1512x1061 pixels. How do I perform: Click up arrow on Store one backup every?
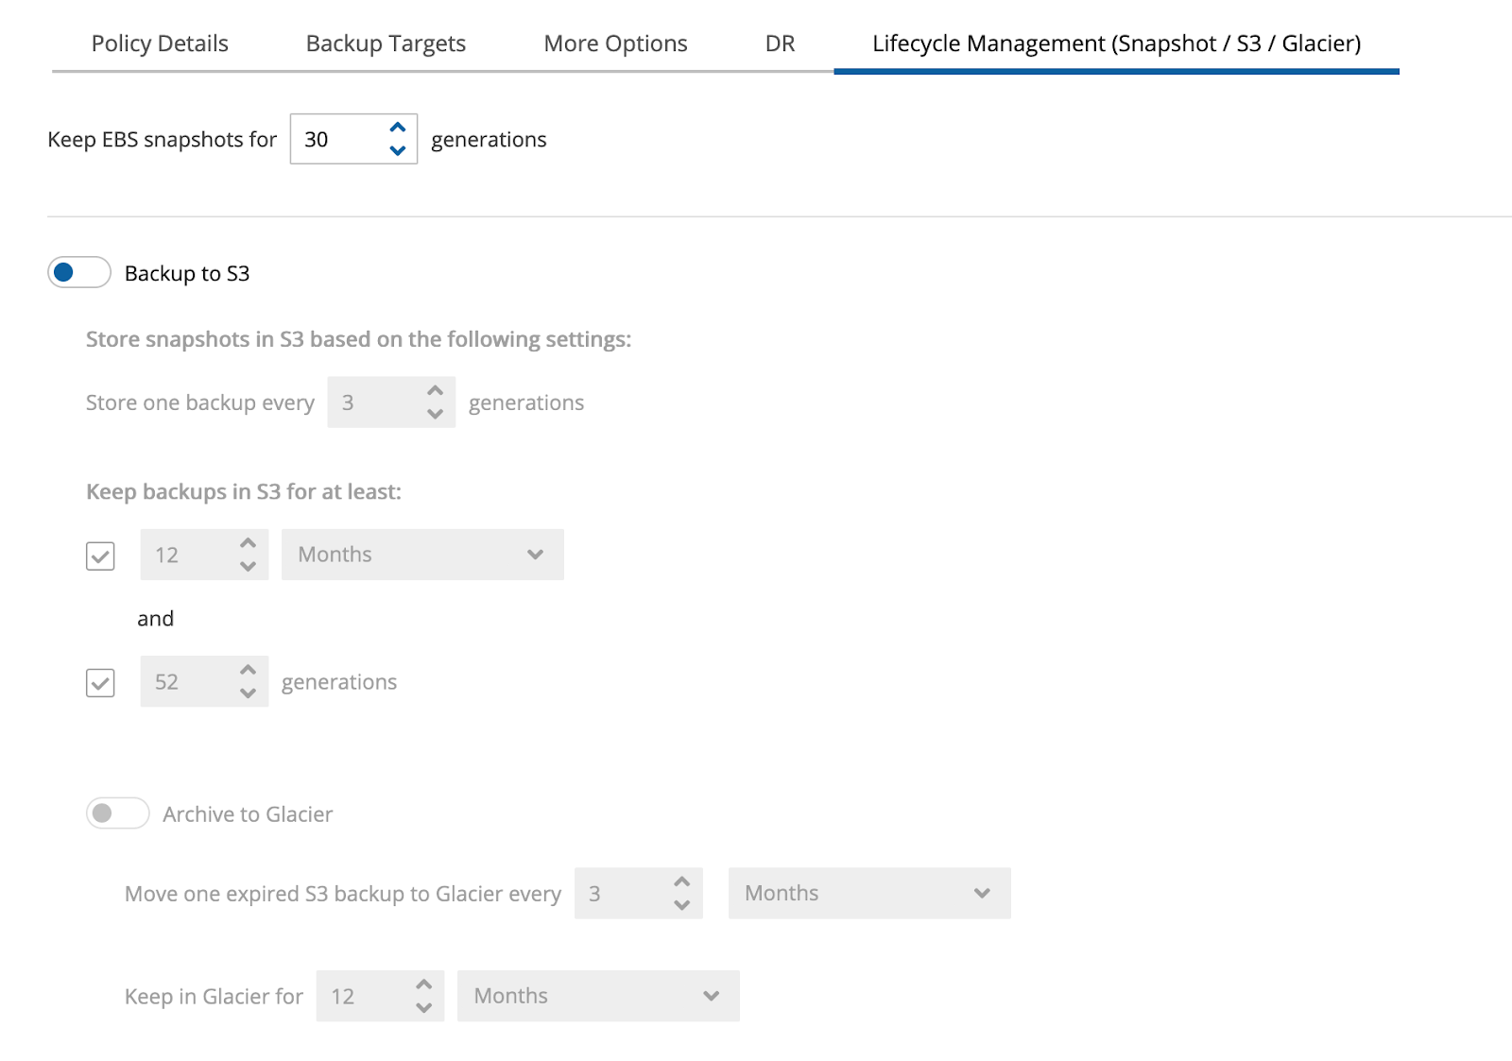[435, 391]
